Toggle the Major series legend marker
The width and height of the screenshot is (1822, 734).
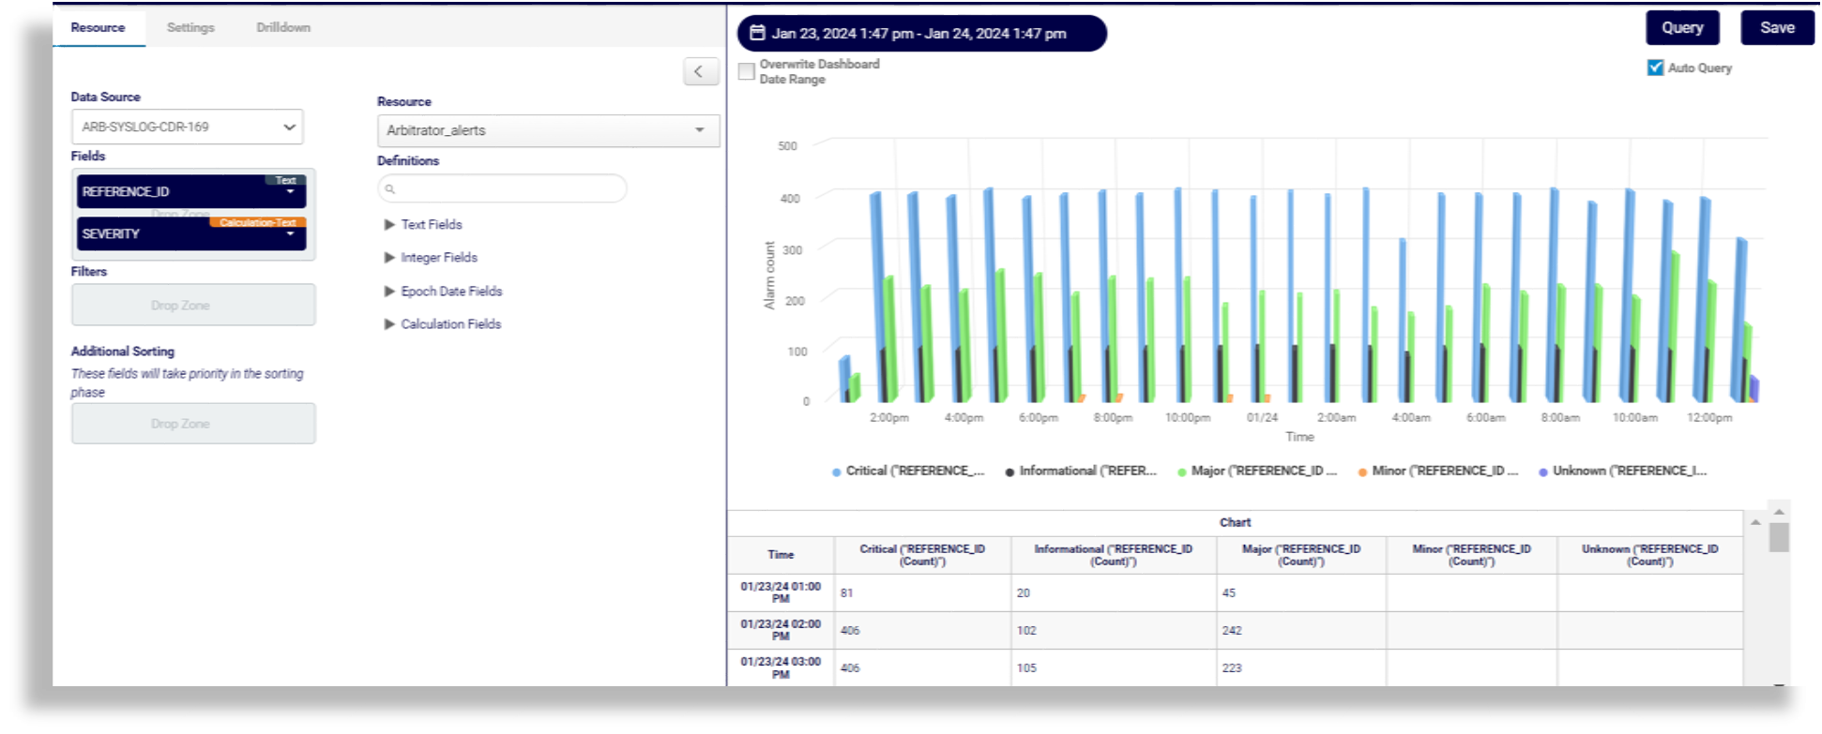coord(1181,472)
